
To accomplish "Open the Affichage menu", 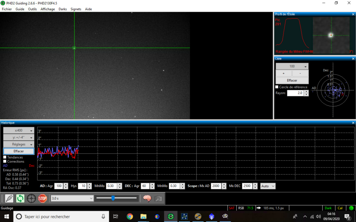I will click(x=48, y=9).
